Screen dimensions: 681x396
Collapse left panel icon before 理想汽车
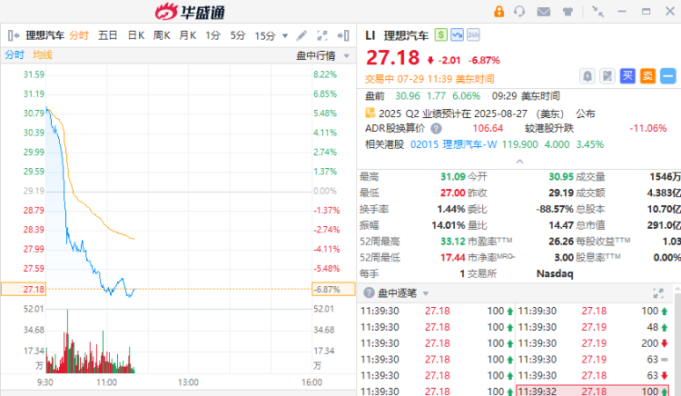point(14,35)
